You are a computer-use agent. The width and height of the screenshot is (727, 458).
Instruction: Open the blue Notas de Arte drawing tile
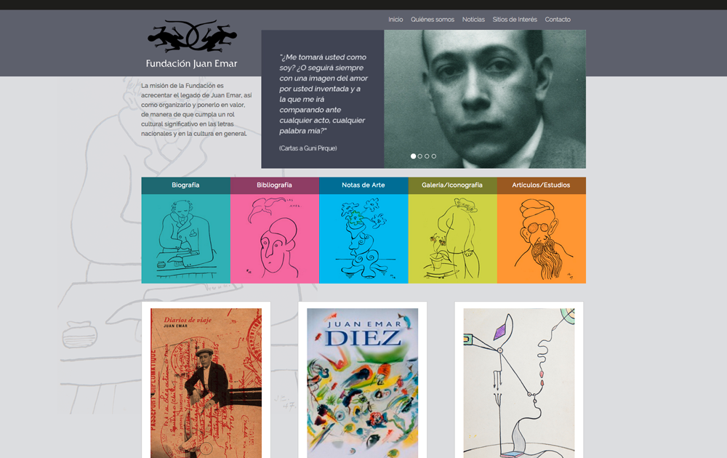[x=363, y=238]
